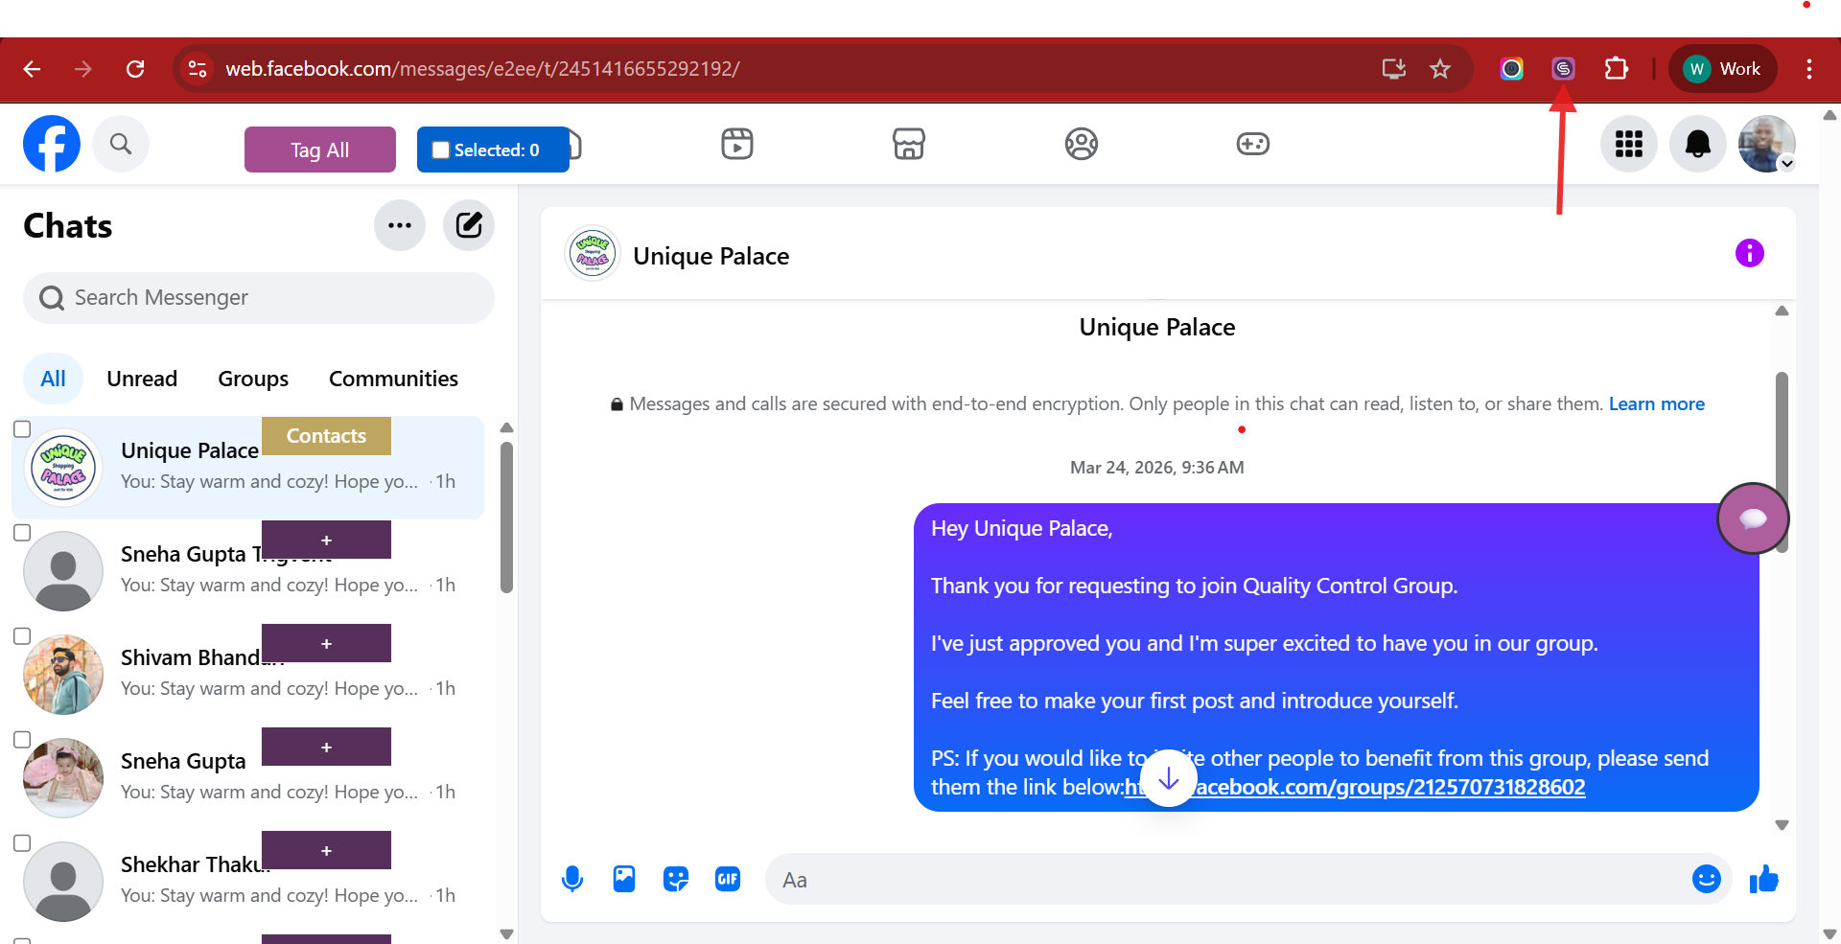The height and width of the screenshot is (944, 1841).
Task: Open the pink S browser extension
Action: pyautogui.click(x=1563, y=69)
